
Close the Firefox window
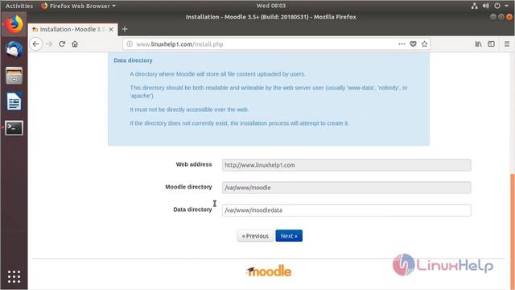click(509, 17)
